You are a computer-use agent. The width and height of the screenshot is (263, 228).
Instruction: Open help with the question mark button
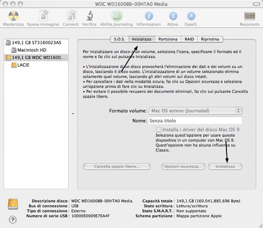click(12, 219)
